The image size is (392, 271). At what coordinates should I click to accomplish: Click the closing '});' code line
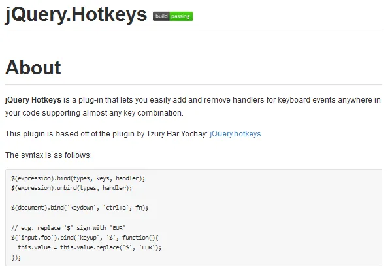coord(16,257)
